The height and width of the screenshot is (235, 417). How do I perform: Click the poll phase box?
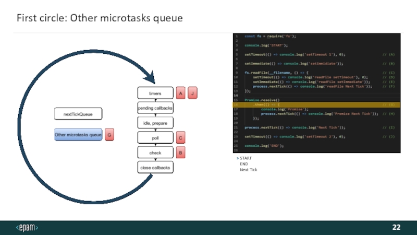click(x=155, y=138)
